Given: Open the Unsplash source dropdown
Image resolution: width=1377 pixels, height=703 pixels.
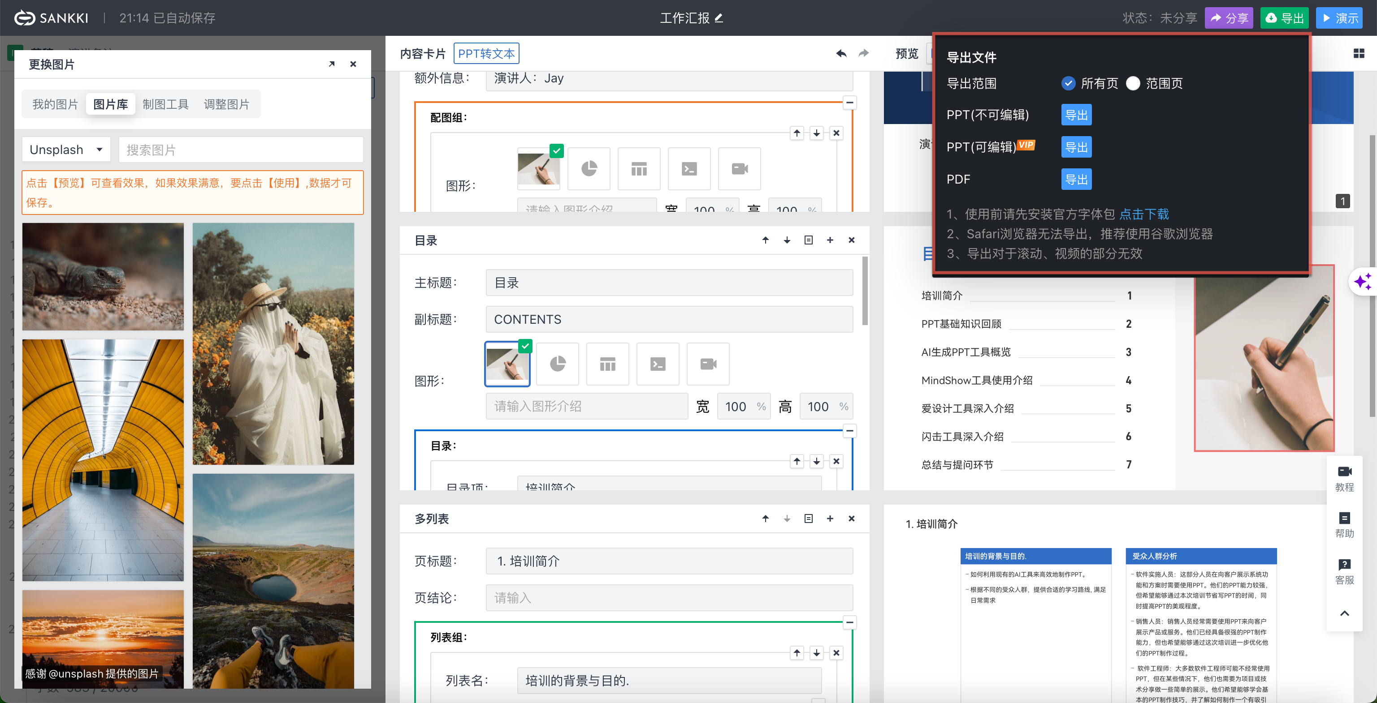Looking at the screenshot, I should [x=66, y=150].
